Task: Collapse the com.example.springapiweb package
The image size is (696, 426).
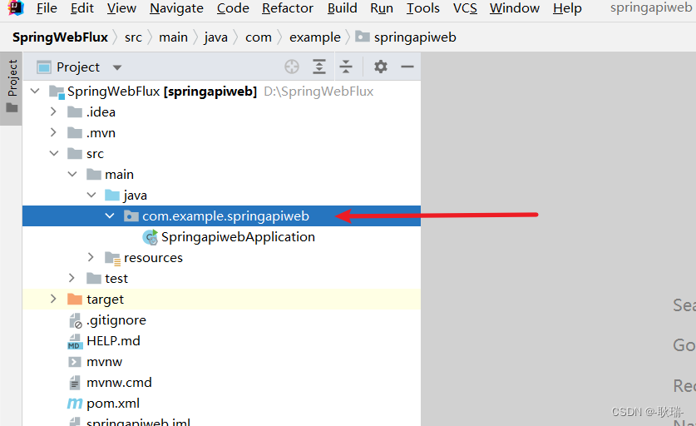Action: click(110, 215)
